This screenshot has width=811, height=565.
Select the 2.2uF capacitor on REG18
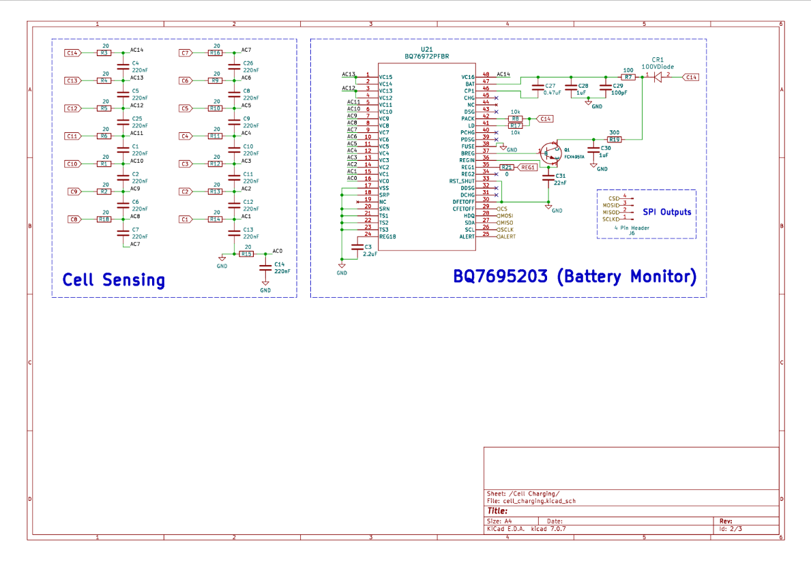(357, 247)
